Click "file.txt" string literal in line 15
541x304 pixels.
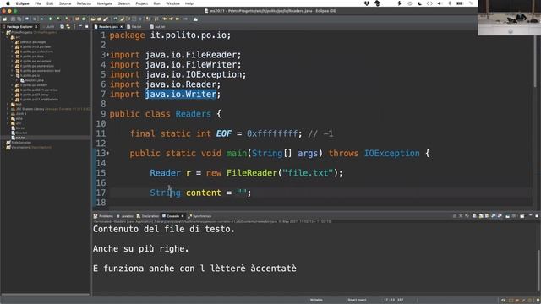tap(308, 172)
